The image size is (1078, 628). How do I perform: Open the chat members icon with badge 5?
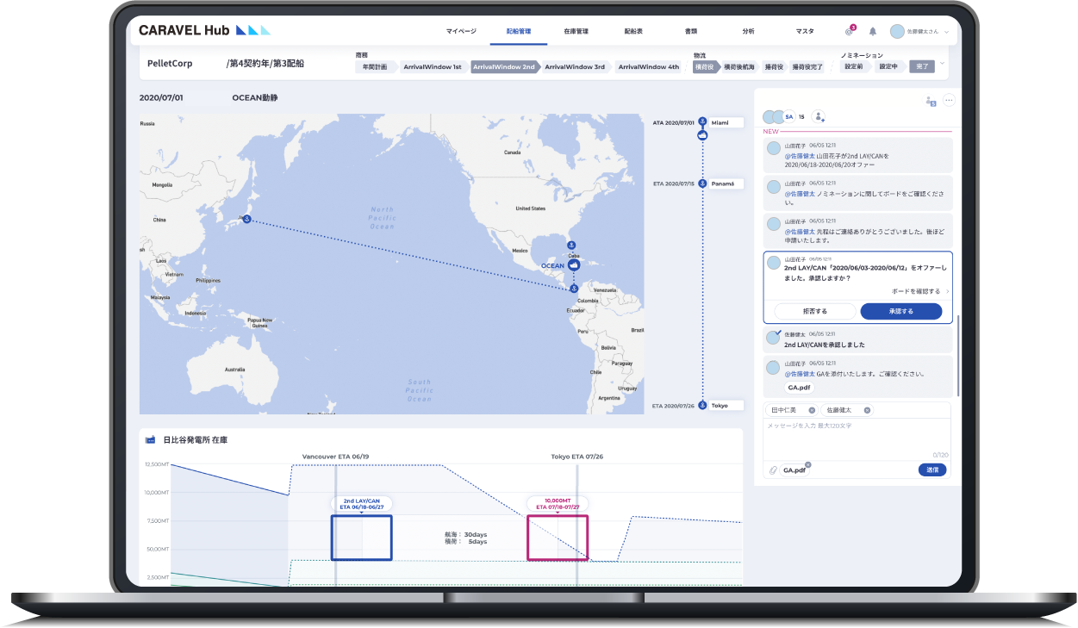point(929,101)
